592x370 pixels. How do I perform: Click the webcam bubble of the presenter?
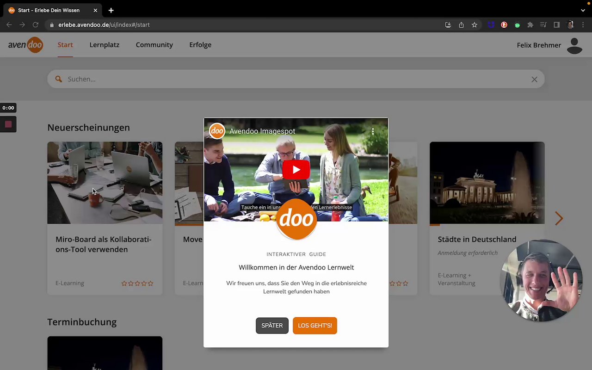pos(541,280)
